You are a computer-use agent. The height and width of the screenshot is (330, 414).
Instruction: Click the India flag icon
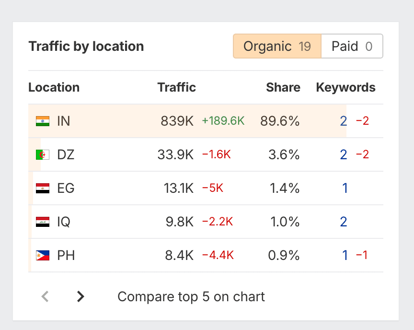(43, 121)
